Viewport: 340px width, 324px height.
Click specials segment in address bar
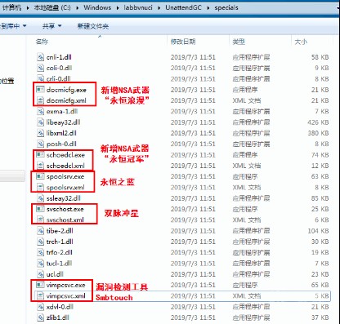pyautogui.click(x=226, y=7)
